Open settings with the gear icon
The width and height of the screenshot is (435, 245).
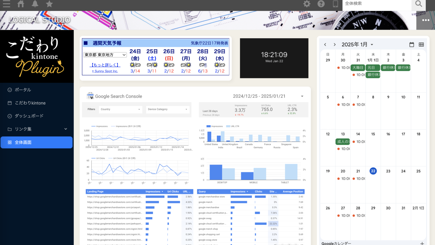click(x=307, y=4)
